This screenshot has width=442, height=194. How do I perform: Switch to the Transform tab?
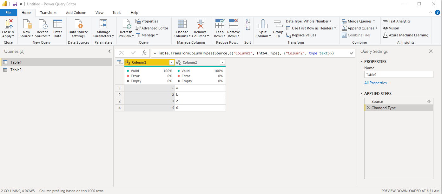click(x=48, y=13)
